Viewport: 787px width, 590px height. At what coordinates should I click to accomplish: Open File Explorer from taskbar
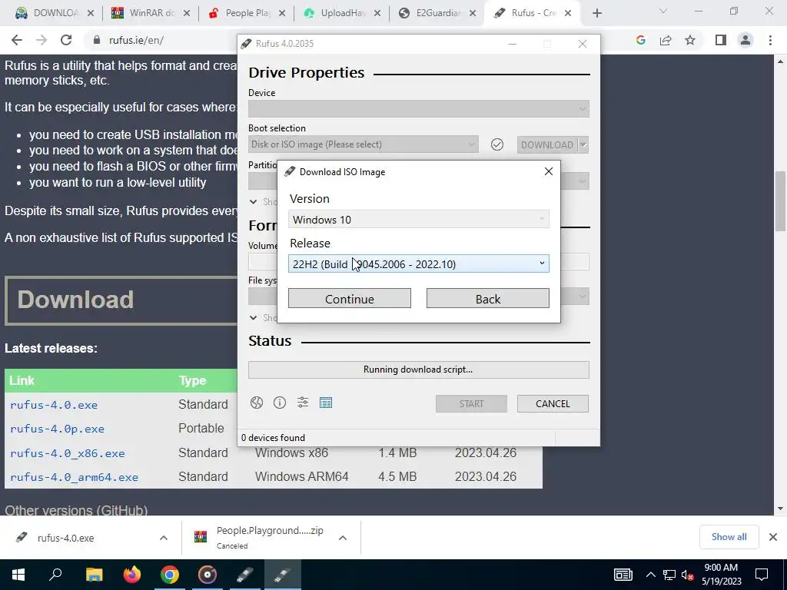pos(94,575)
